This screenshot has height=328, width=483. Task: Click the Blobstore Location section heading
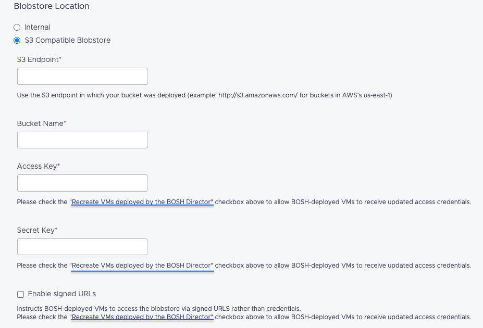(x=52, y=6)
